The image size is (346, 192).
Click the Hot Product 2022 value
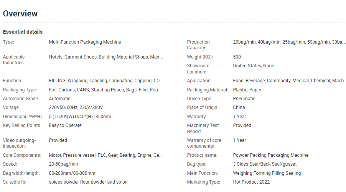(x=251, y=182)
